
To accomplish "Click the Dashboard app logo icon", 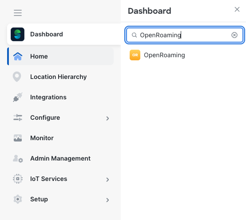I will pos(17,34).
